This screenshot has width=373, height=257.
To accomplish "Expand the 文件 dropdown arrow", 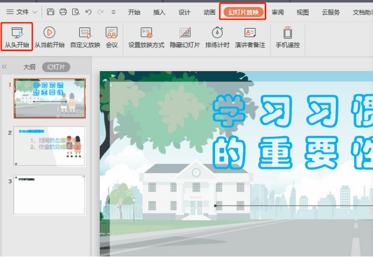I will point(34,12).
